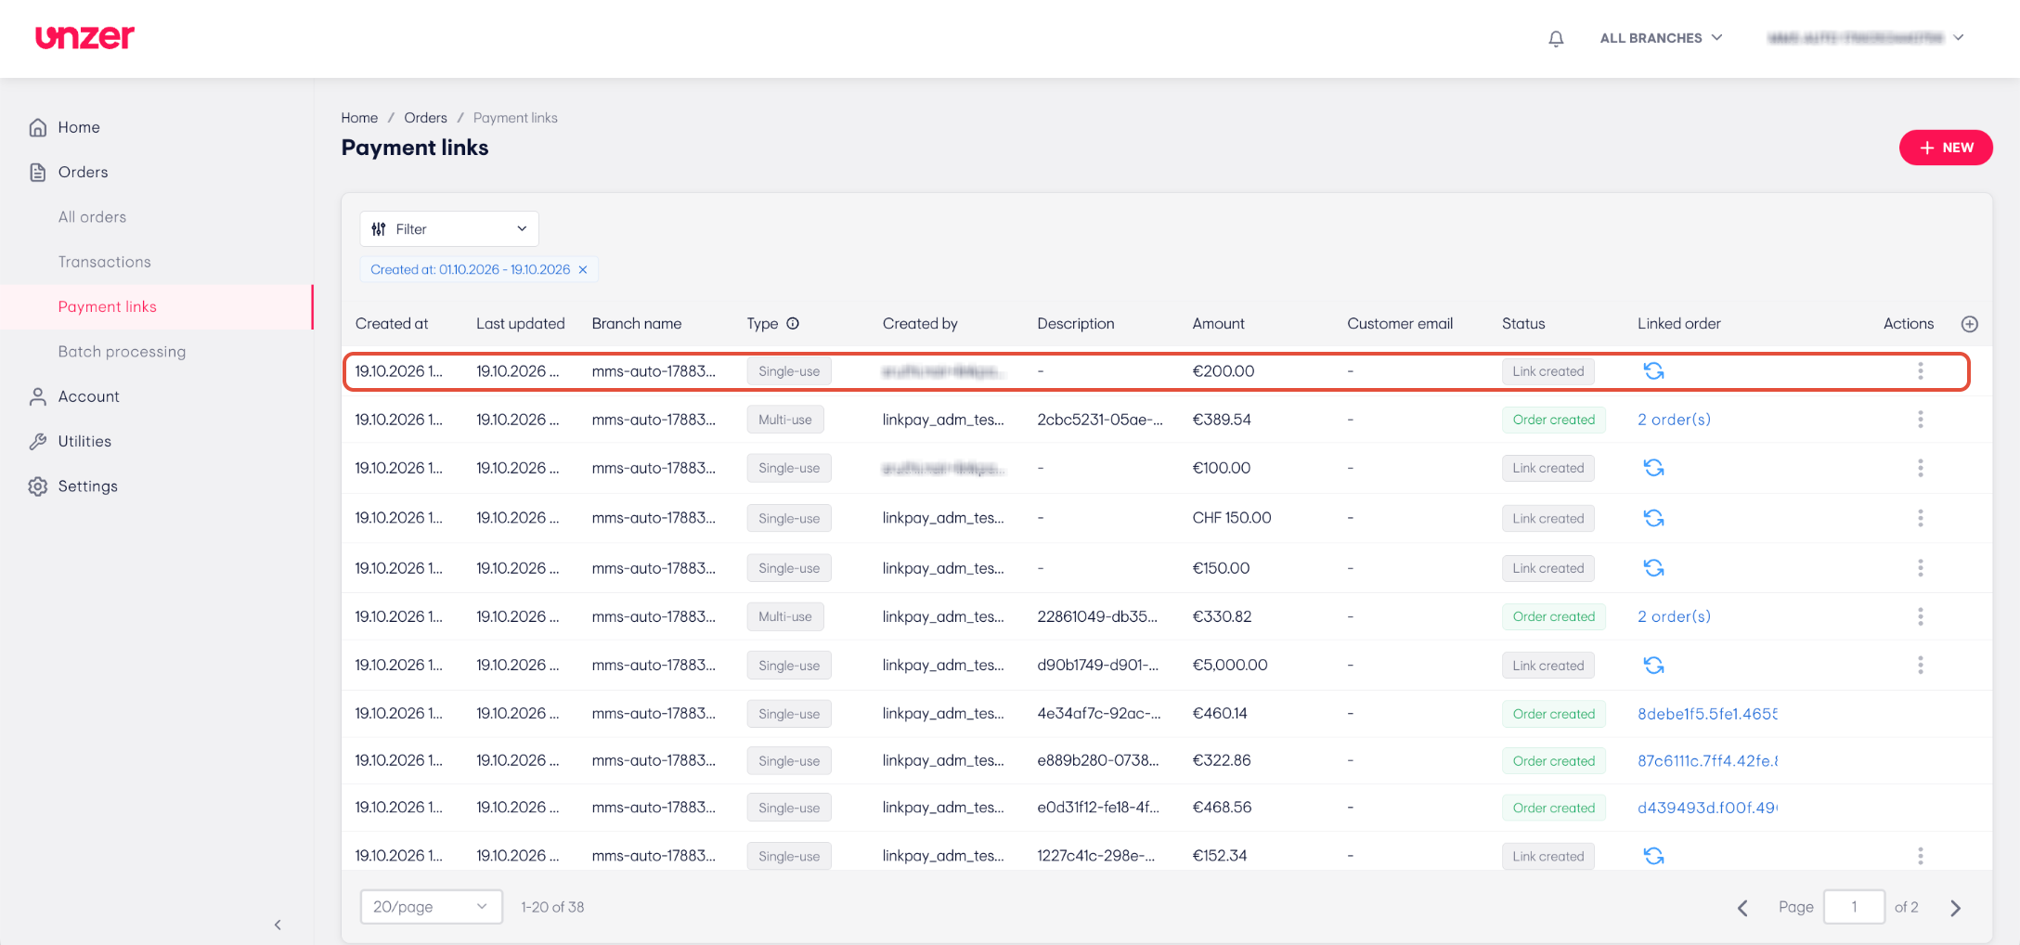Refresh linked order for €100.00 row
This screenshot has width=2020, height=945.
[x=1653, y=468]
